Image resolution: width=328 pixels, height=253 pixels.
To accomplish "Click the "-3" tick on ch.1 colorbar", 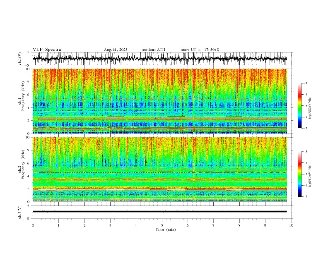I will click(306, 83).
